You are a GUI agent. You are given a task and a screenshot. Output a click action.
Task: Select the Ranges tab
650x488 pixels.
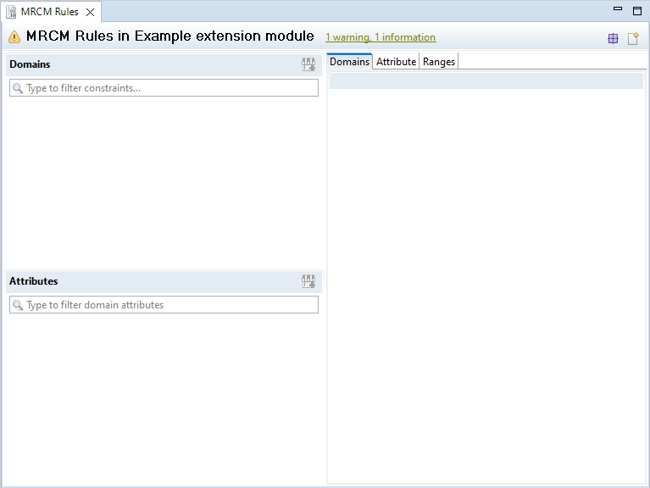pyautogui.click(x=439, y=62)
